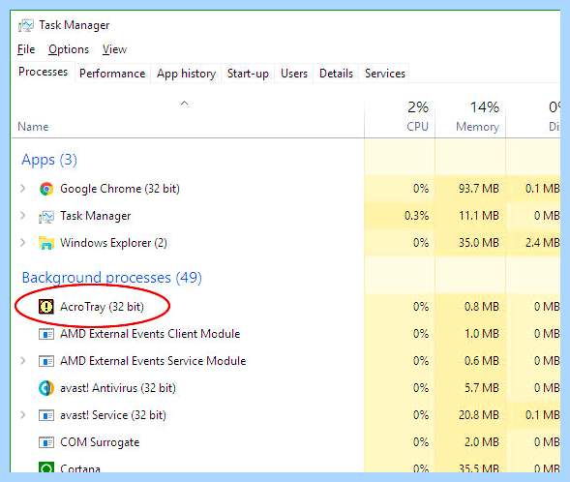Image resolution: width=570 pixels, height=482 pixels.
Task: Select AMD External Events Service Module row
Action: [x=285, y=361]
